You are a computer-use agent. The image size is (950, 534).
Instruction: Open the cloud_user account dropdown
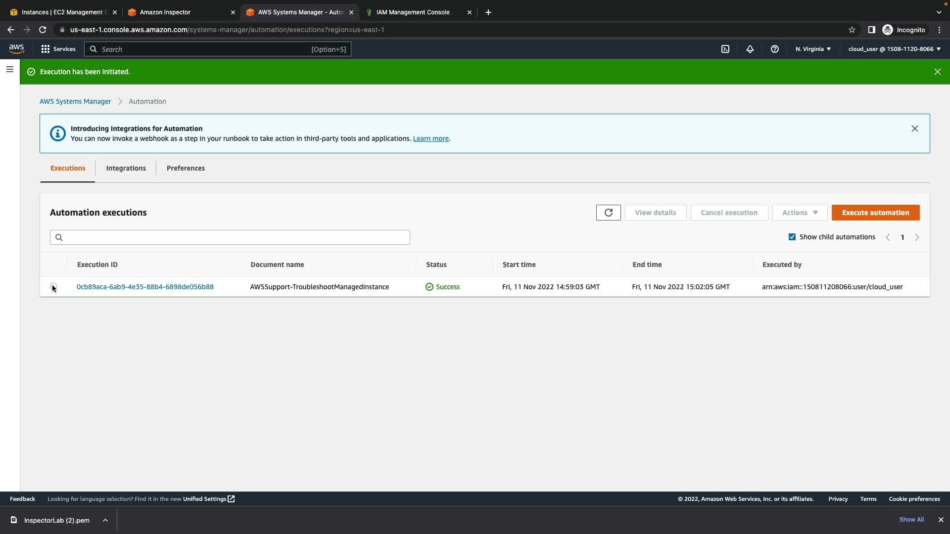click(894, 49)
